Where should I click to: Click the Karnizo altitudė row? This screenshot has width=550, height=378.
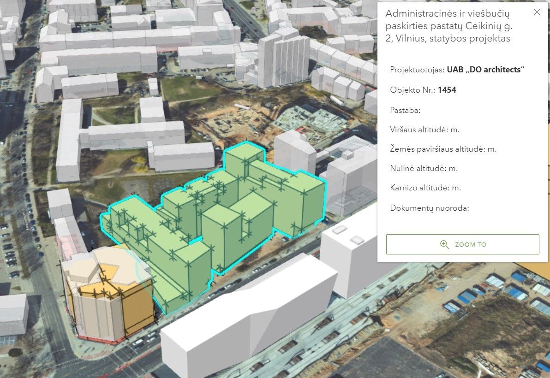point(425,188)
